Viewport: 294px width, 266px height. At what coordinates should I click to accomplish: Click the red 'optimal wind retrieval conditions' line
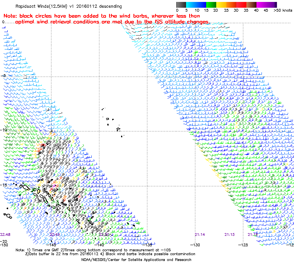point(113,22)
